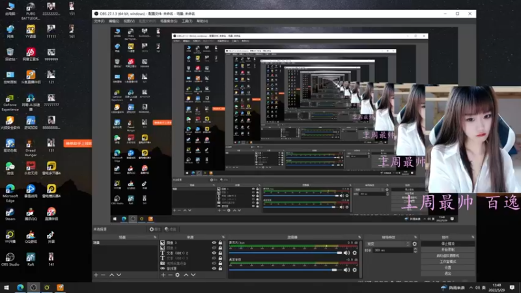The height and width of the screenshot is (293, 521).
Task: Move source up in sources toolbar
Action: point(186,275)
